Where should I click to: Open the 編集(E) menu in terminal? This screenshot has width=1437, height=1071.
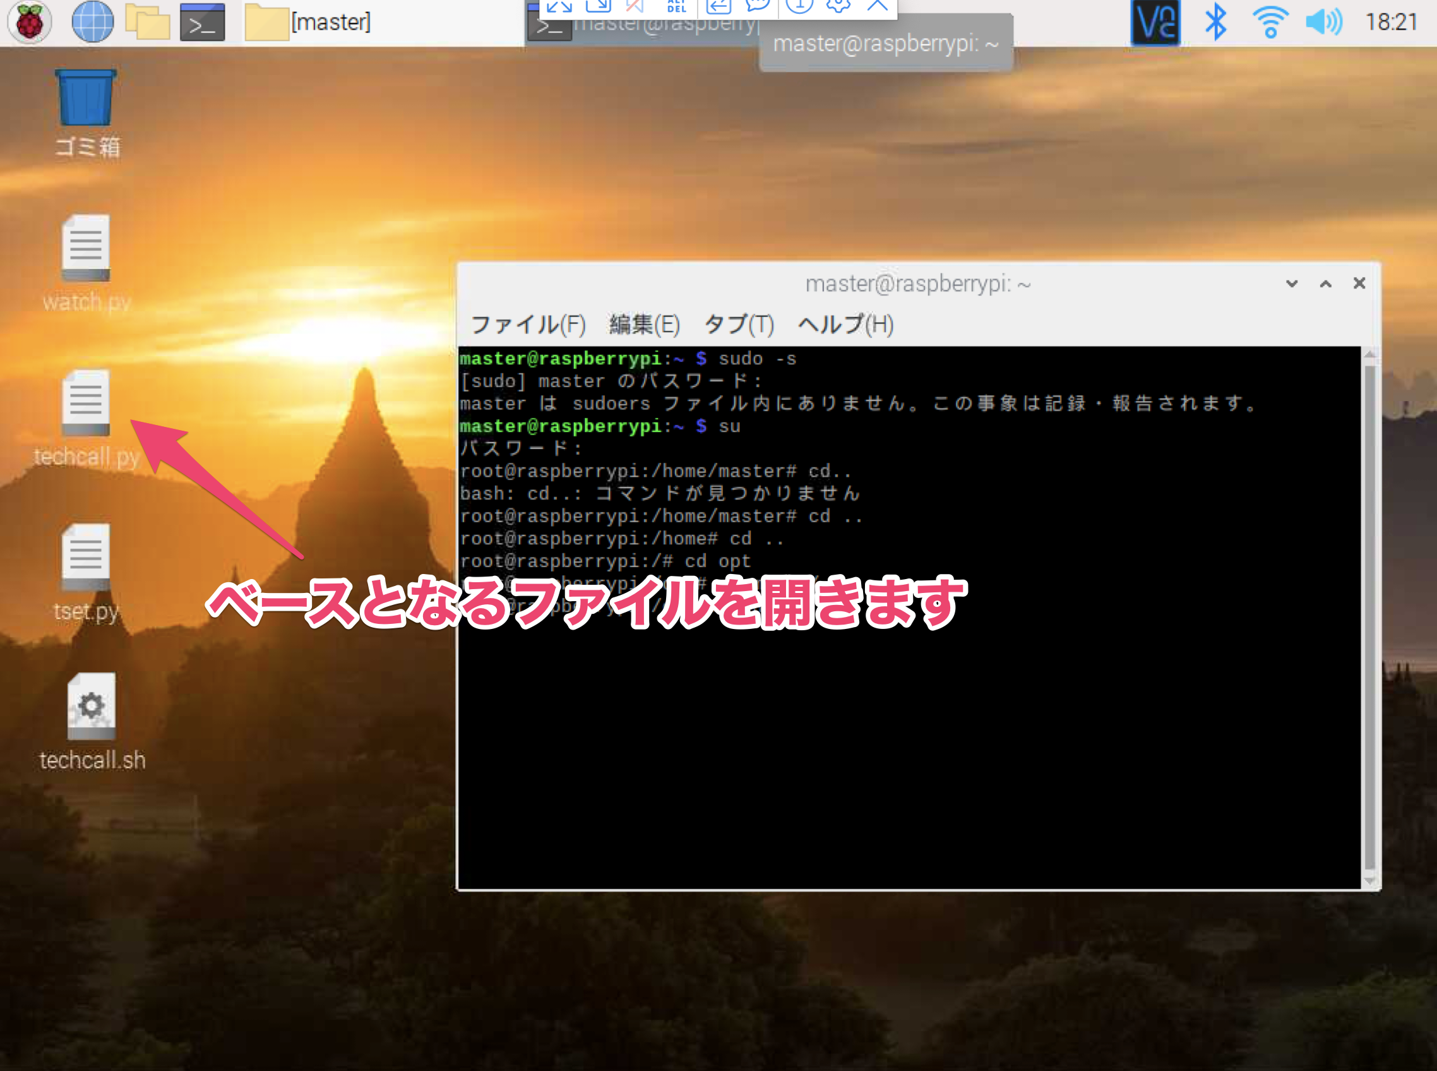point(644,324)
